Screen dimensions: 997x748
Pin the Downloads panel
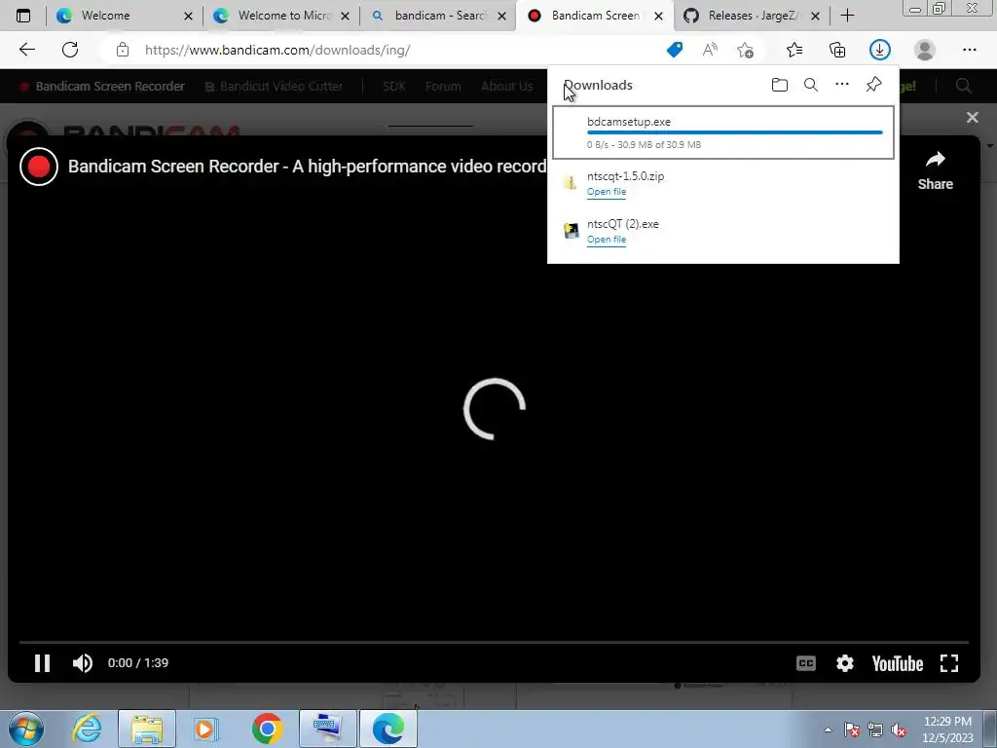coord(873,85)
